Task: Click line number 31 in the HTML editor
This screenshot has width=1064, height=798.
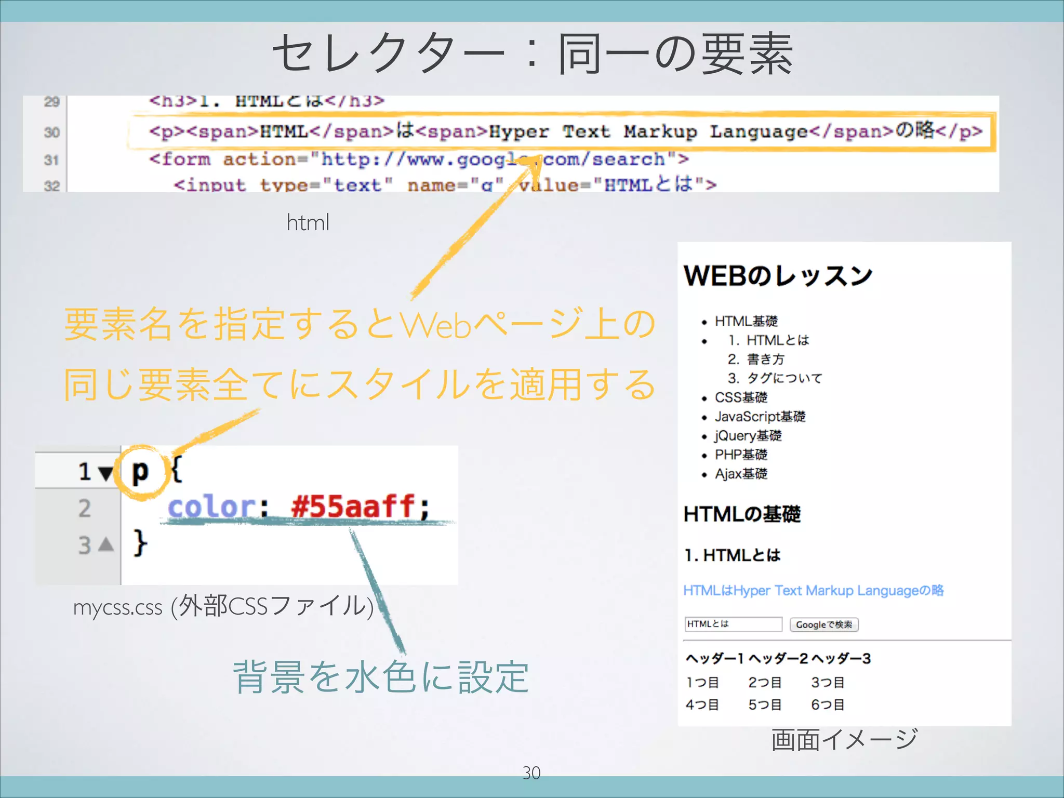Action: (51, 160)
